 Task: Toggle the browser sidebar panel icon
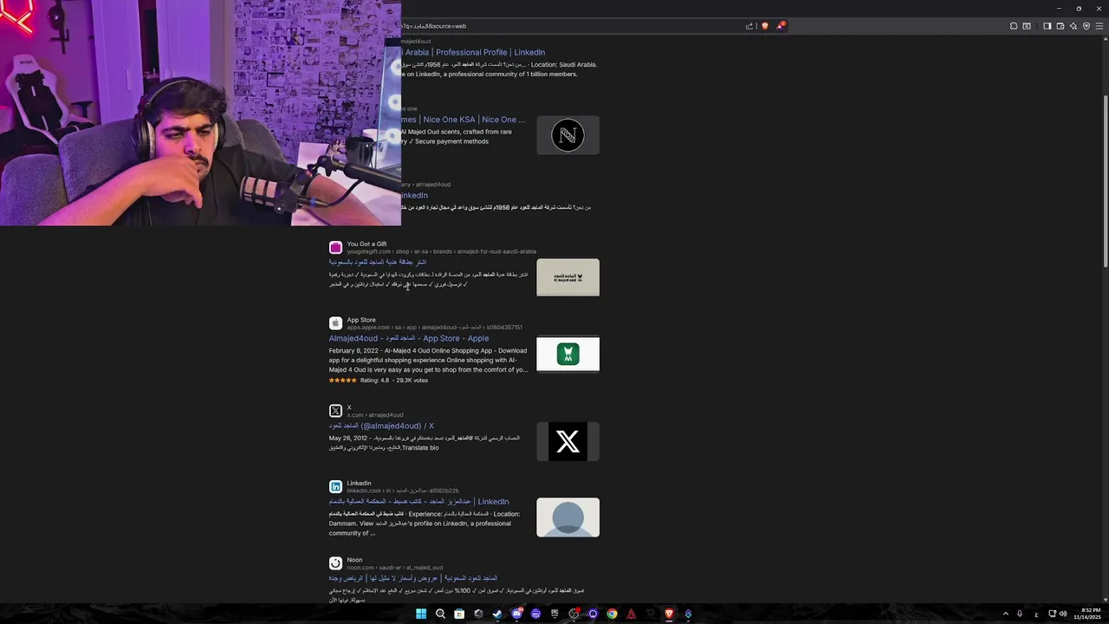(1047, 26)
